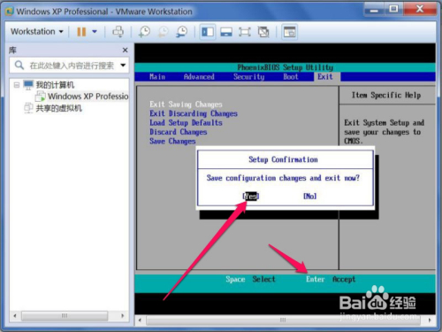Toggle Unity mode icon
Screen dimensions: 442x332
click(263, 32)
